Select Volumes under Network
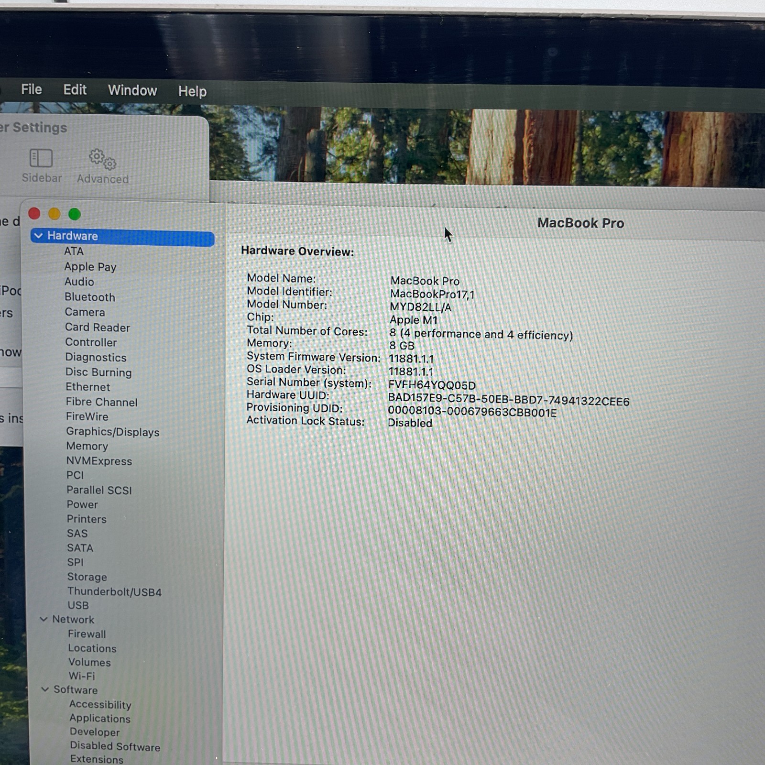765x765 pixels. [89, 662]
